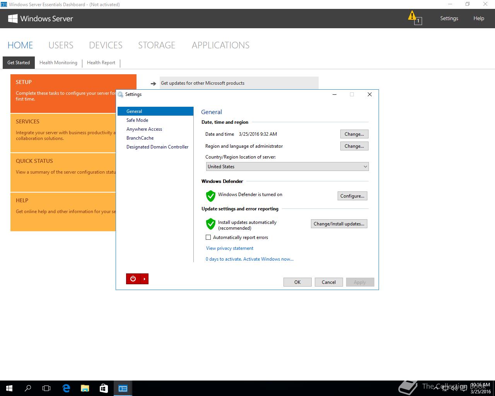The image size is (495, 396).
Task: Select General in Settings sidebar
Action: (155, 111)
